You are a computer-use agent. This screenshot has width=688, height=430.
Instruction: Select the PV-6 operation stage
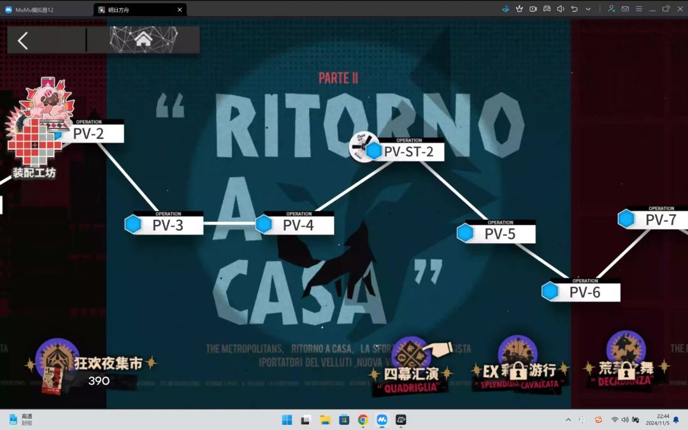pyautogui.click(x=580, y=290)
